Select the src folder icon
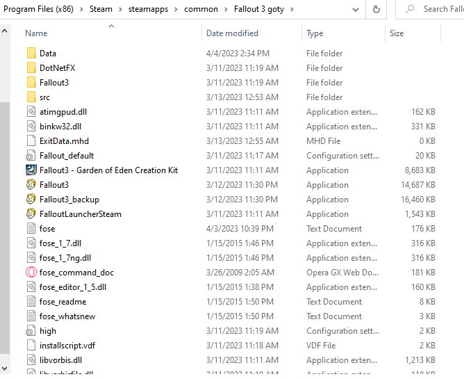Screen dimensions: 464x379 [x=31, y=97]
